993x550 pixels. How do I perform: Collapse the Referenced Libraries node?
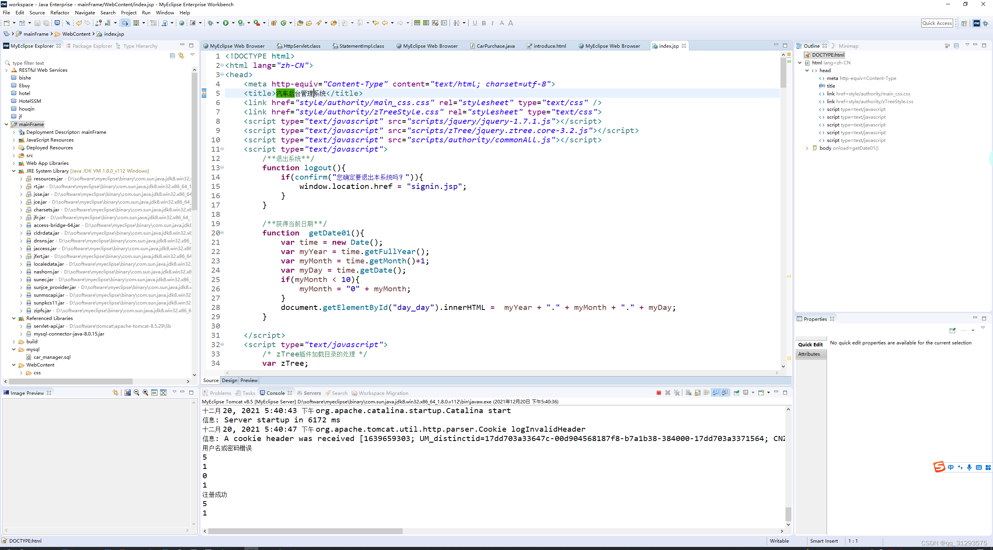coord(14,318)
